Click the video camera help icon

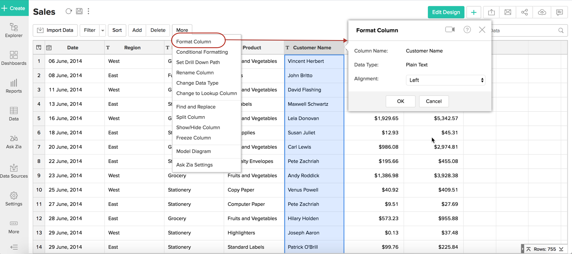[x=450, y=30]
